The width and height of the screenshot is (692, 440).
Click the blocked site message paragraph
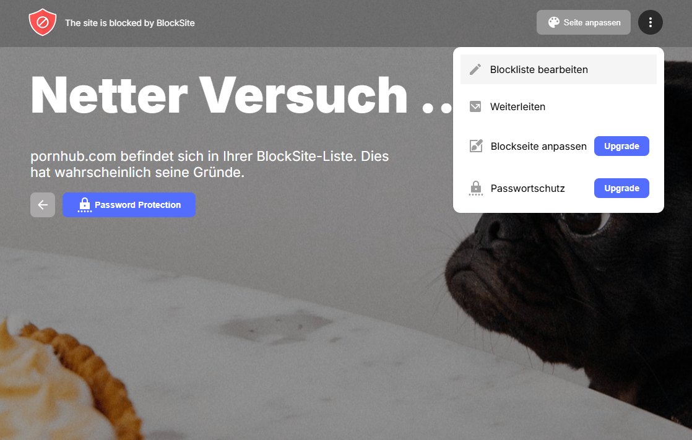[210, 164]
